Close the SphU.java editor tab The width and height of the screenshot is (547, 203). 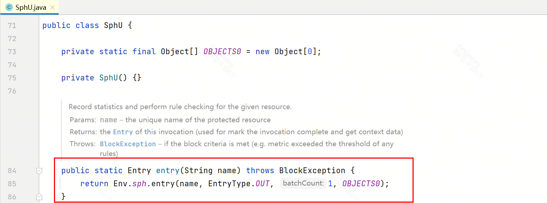(52, 7)
